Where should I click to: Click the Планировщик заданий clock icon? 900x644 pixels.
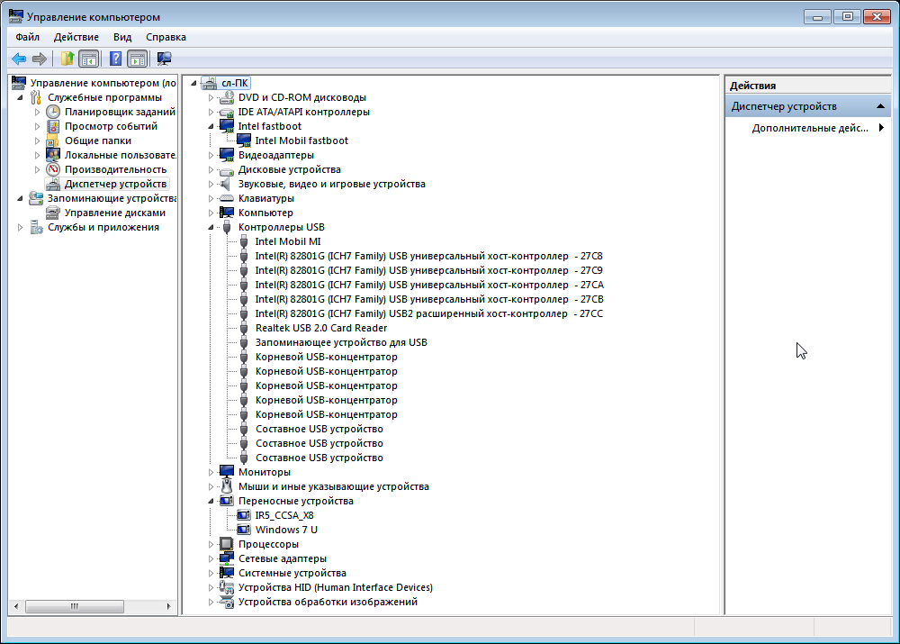click(53, 112)
